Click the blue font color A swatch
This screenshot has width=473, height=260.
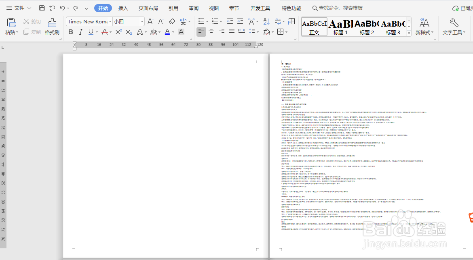pos(167,32)
